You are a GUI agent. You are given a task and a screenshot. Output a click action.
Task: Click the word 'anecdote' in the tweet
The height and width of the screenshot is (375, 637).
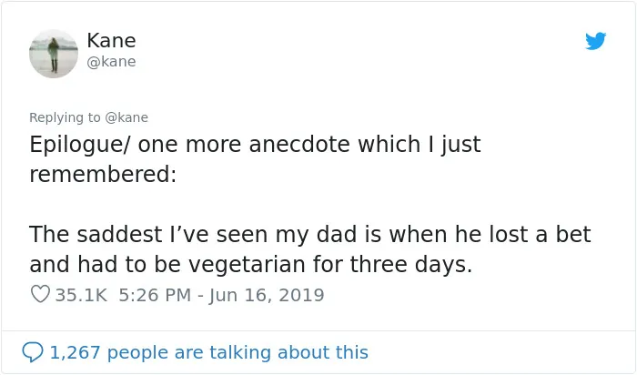(299, 144)
